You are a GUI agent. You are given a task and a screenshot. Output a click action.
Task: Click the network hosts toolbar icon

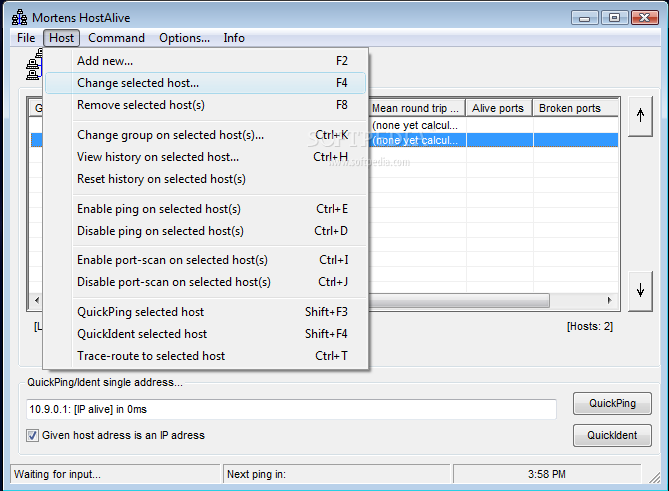coord(34,65)
